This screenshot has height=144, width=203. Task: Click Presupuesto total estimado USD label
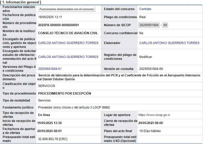point(120,139)
